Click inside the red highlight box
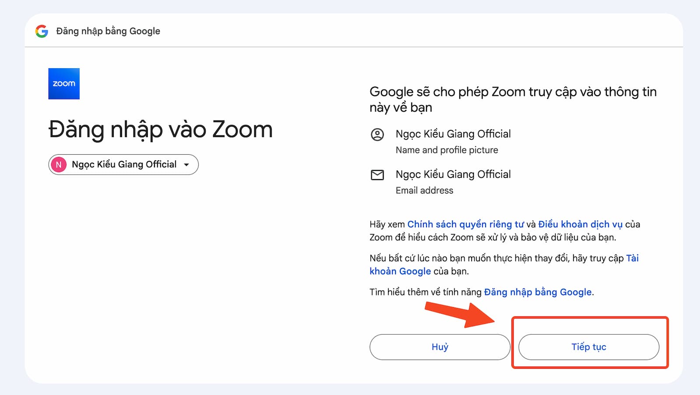700x395 pixels. (x=589, y=346)
